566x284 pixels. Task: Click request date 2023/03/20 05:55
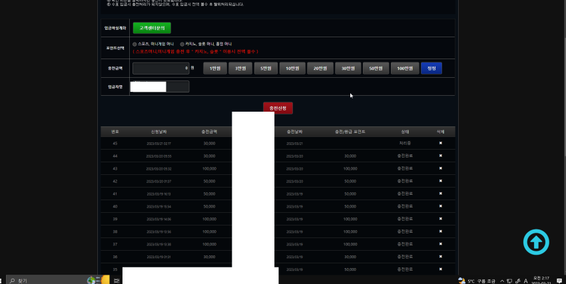[x=159, y=156]
